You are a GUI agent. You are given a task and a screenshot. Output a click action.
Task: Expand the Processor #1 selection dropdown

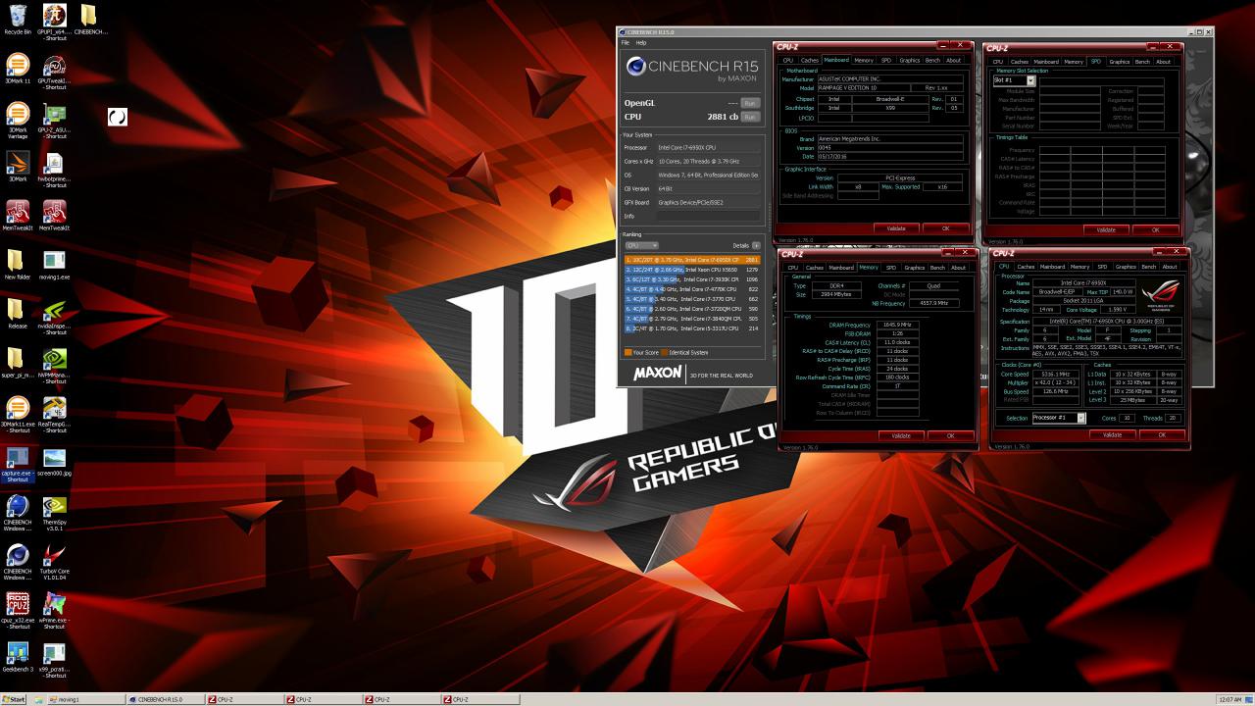1081,418
